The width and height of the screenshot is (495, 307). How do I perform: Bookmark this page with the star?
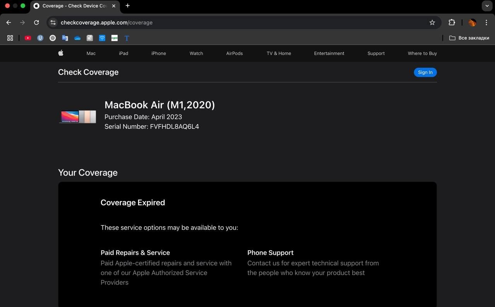click(432, 22)
